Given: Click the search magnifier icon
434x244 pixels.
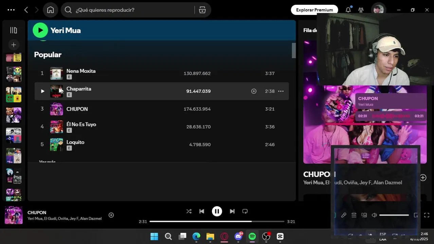Looking at the screenshot, I should pyautogui.click(x=68, y=10).
